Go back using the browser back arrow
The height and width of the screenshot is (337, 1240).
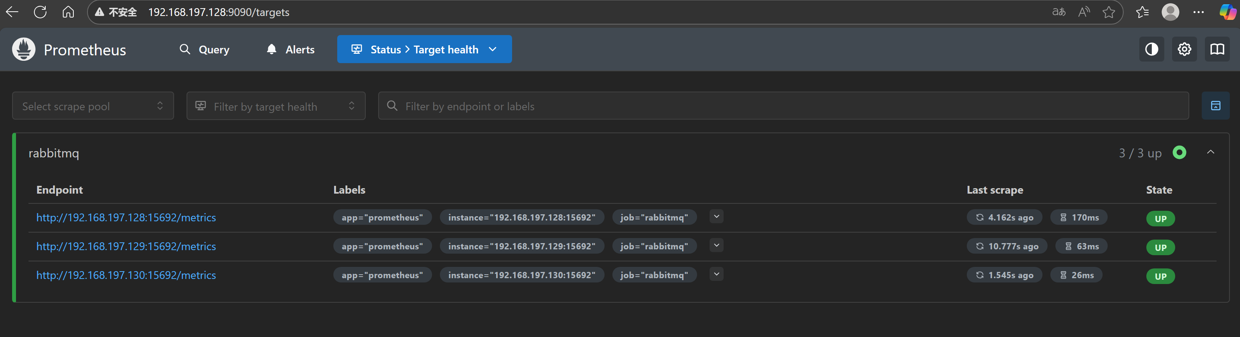tap(12, 12)
